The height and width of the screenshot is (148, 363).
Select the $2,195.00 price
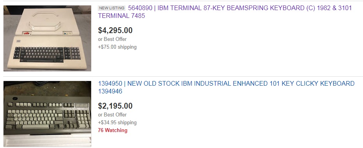point(115,106)
